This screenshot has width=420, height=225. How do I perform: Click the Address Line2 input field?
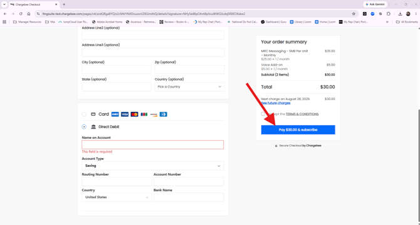(x=153, y=35)
